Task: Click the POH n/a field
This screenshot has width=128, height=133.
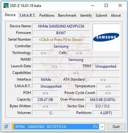Action: (x=45, y=93)
